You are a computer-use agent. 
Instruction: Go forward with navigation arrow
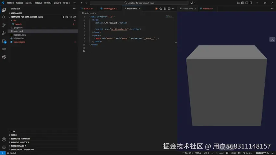(86, 3)
